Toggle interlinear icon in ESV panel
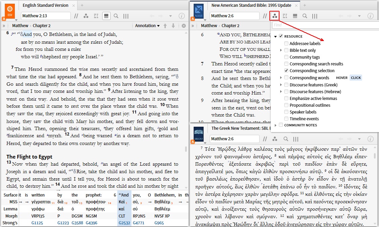Viewport: 379px width, 227px height. click(x=96, y=16)
